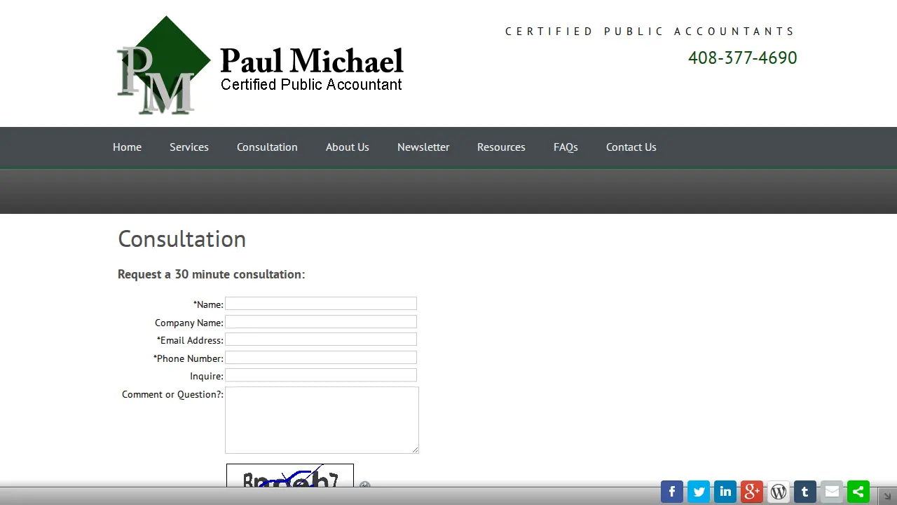
Task: Click the 'Inquire:' label
Action: point(207,376)
